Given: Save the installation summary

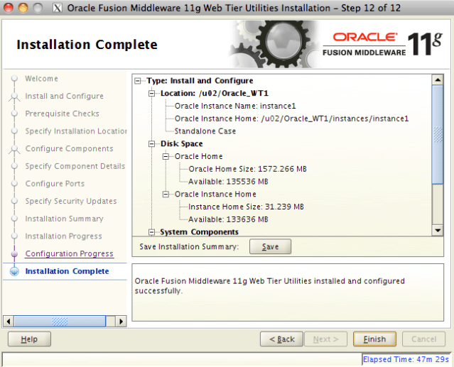Looking at the screenshot, I should [x=270, y=246].
